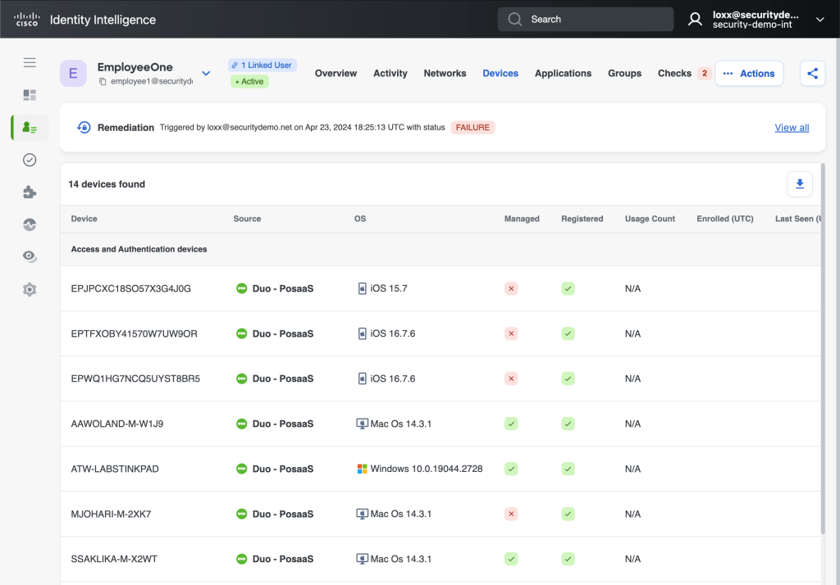Toggle the eye visibility icon in the sidebar
This screenshot has height=585, width=840.
click(30, 256)
